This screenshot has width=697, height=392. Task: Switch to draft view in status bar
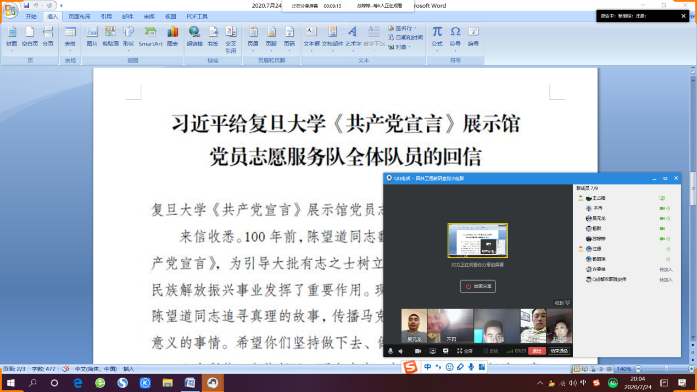[608, 369]
